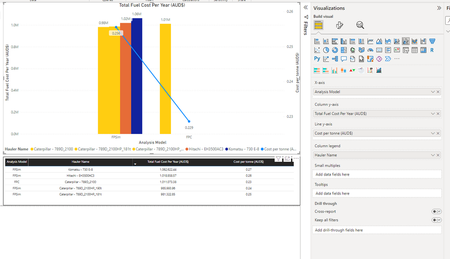Sort by Cost per tonne column header
The image size is (450, 259).
pos(249,162)
